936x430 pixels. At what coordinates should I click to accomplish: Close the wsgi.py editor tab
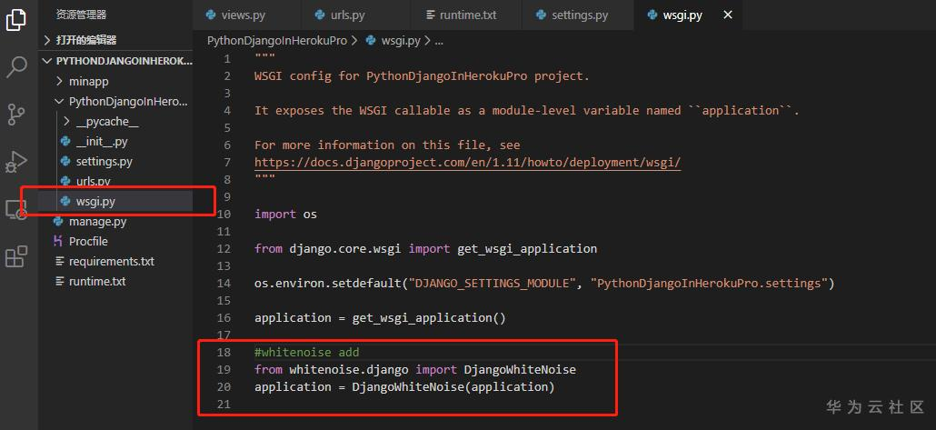(x=727, y=15)
